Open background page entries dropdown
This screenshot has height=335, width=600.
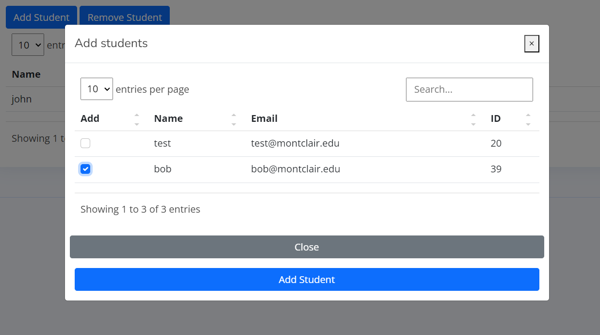click(28, 45)
